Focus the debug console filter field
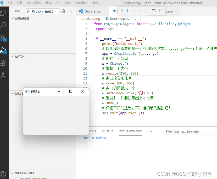The width and height of the screenshot is (217, 179). click(x=191, y=132)
